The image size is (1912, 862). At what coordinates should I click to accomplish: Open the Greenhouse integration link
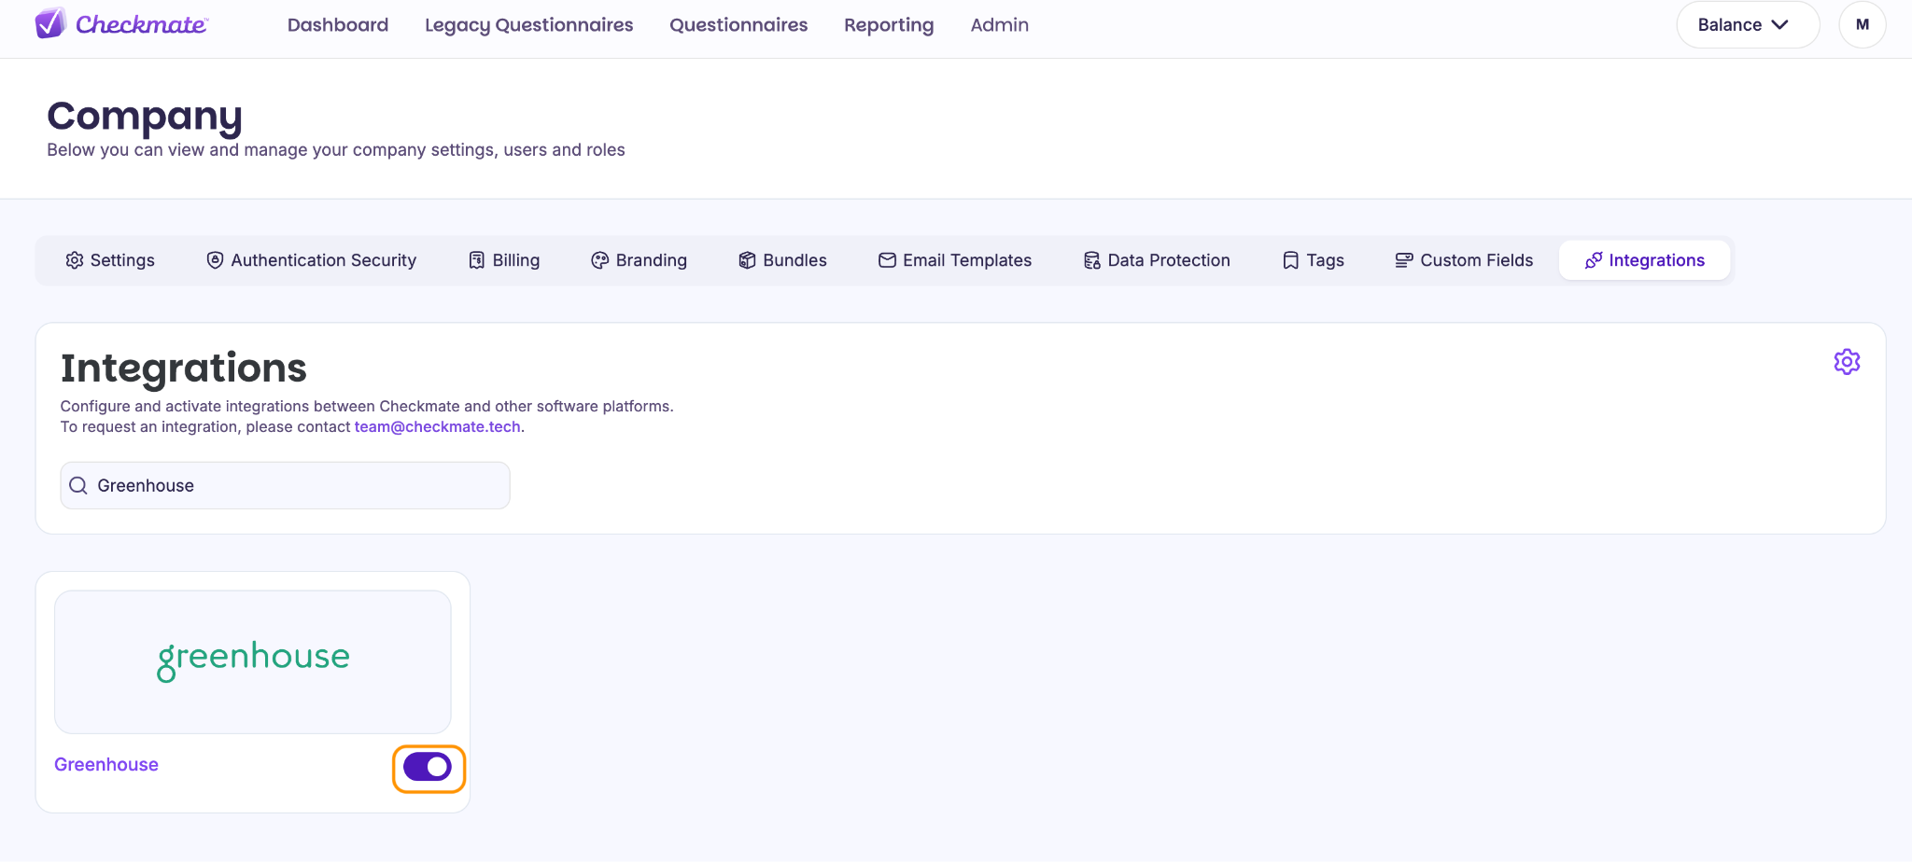click(106, 764)
